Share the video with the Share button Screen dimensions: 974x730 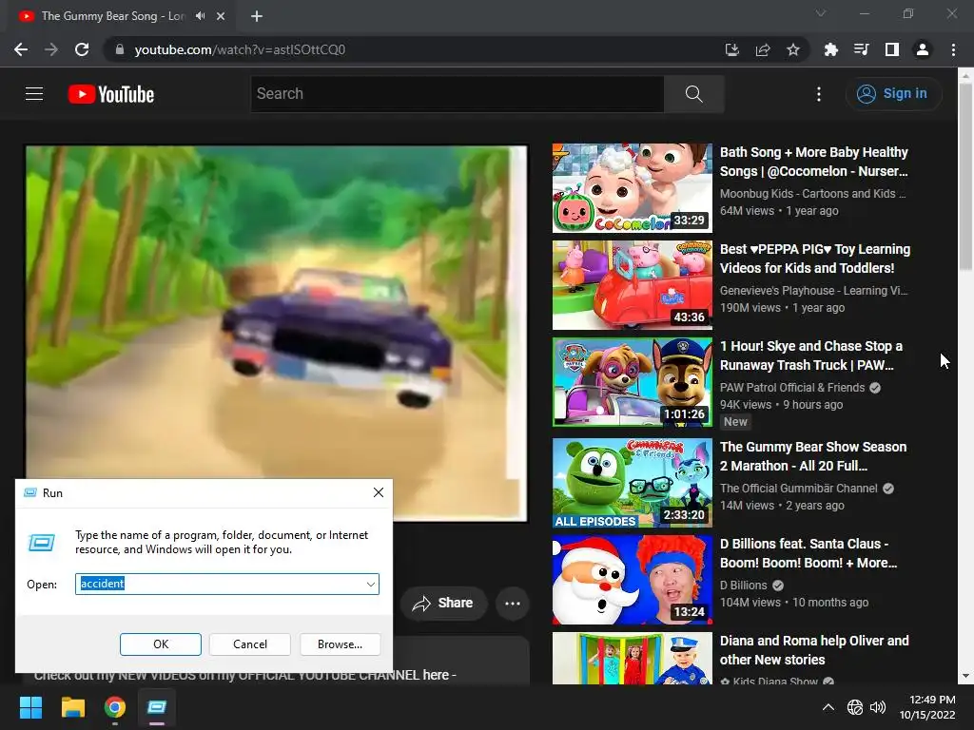click(x=443, y=603)
